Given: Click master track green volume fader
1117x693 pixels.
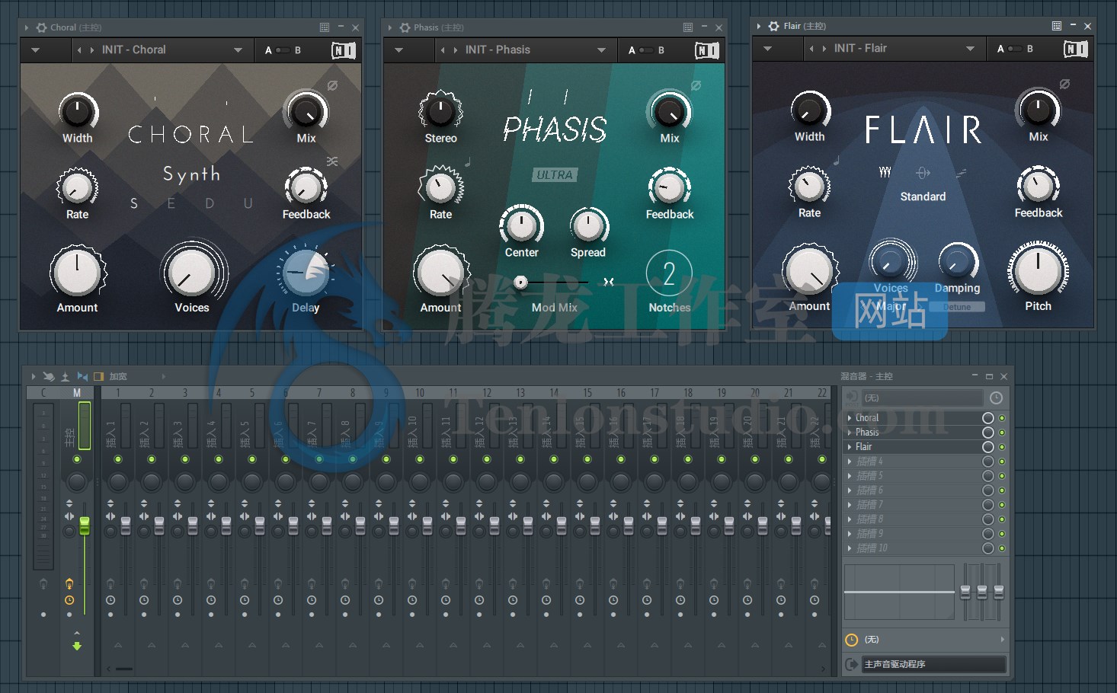Looking at the screenshot, I should tap(85, 525).
